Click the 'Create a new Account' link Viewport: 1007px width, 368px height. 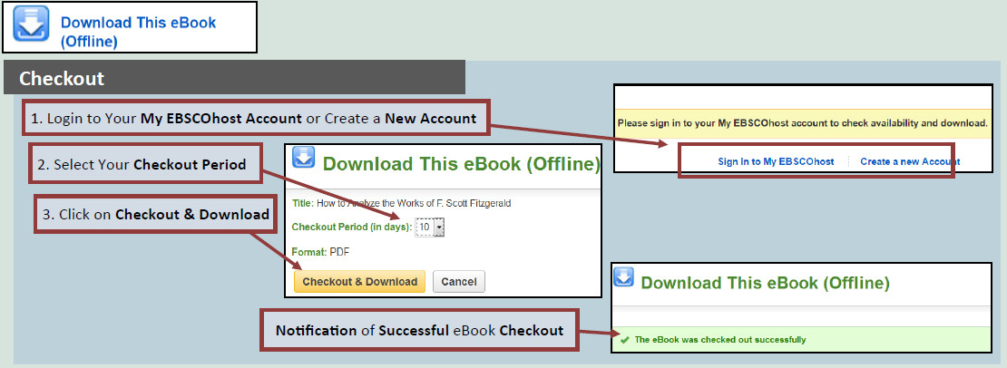tap(910, 161)
